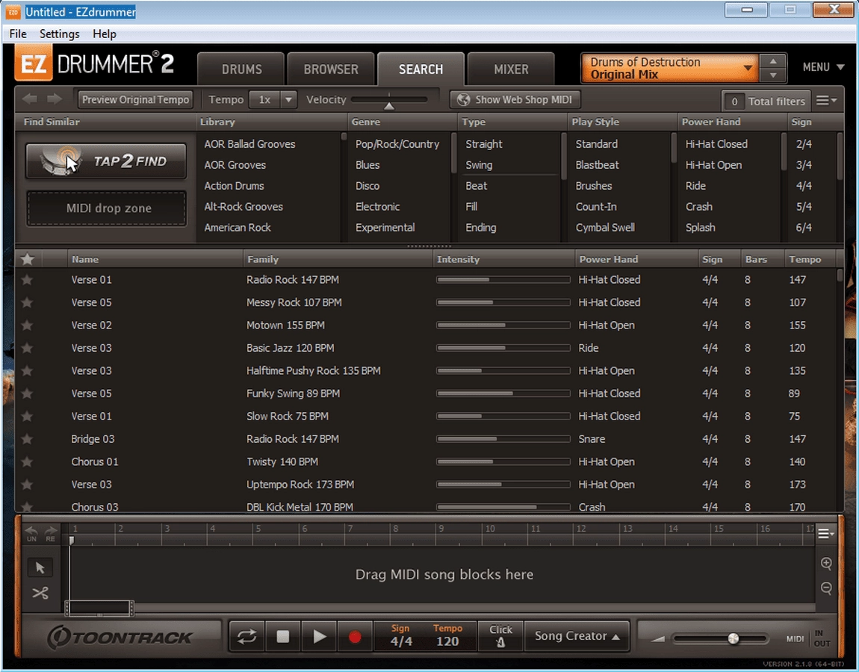The height and width of the screenshot is (672, 859).
Task: Star the Slow Rock 75 BPM groove
Action: tap(27, 416)
